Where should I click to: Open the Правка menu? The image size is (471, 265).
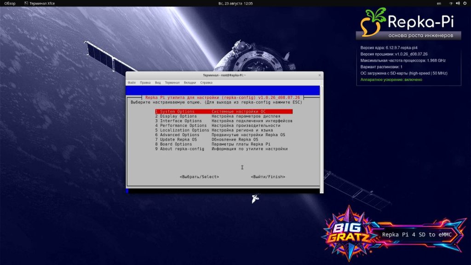pyautogui.click(x=145, y=83)
